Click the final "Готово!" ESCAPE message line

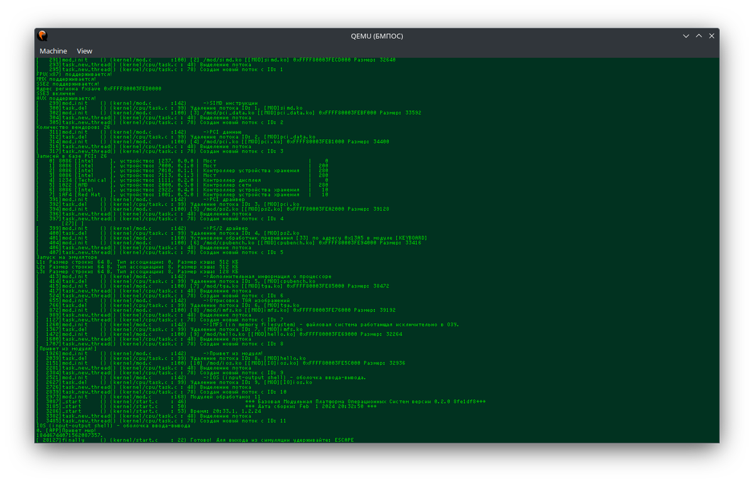(195, 440)
